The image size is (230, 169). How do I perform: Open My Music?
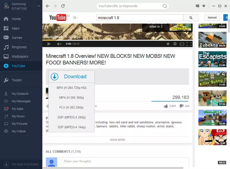(18, 116)
